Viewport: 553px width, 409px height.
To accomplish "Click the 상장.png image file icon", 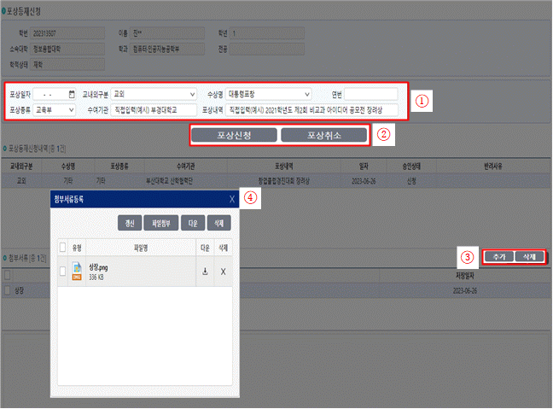I will (77, 272).
